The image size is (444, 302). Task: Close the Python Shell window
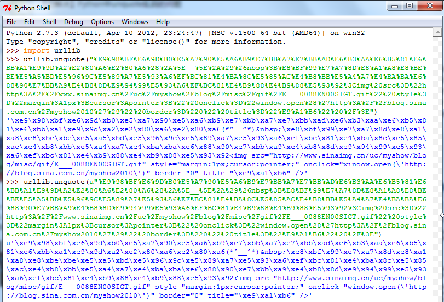coord(430,5)
